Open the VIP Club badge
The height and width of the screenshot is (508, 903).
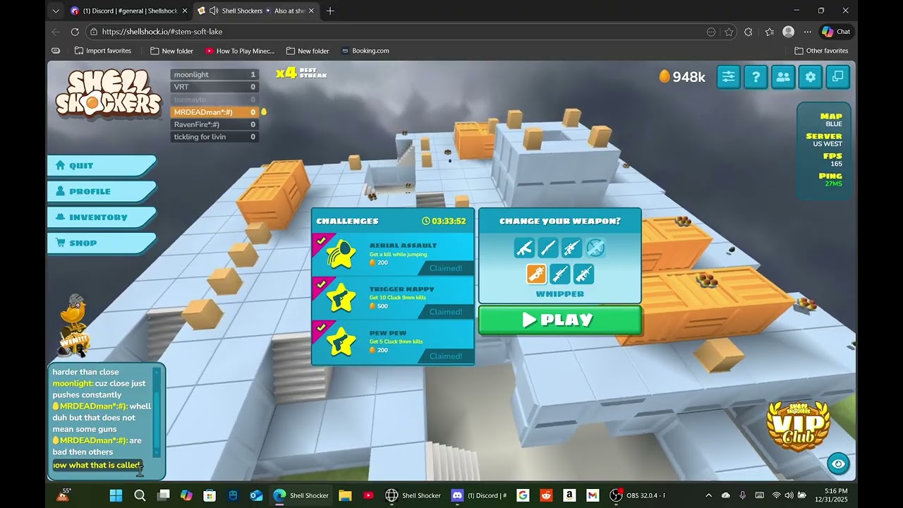799,425
